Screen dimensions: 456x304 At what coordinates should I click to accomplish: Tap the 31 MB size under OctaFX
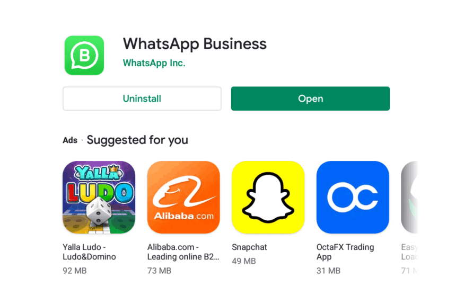pos(328,271)
